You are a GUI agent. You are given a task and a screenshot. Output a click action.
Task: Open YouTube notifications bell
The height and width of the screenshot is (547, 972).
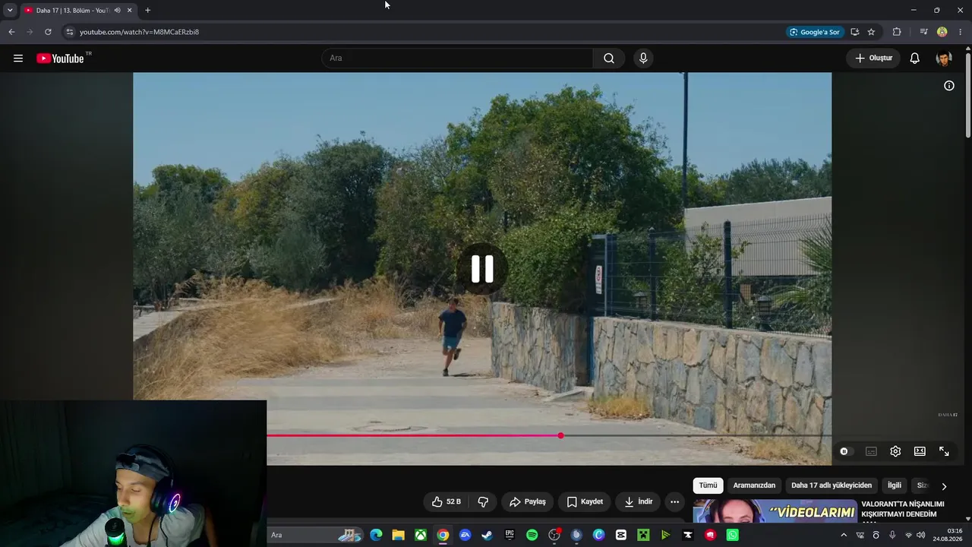pyautogui.click(x=915, y=58)
